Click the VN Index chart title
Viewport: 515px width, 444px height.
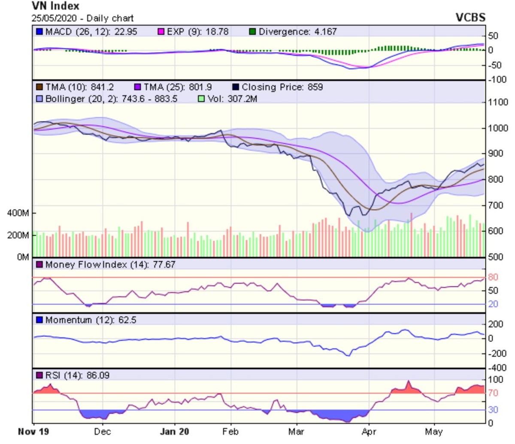click(x=55, y=6)
